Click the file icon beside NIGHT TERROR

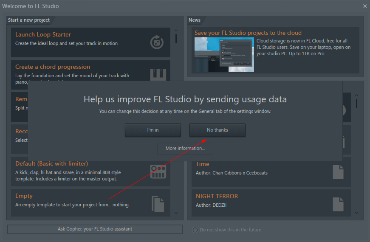(338, 204)
